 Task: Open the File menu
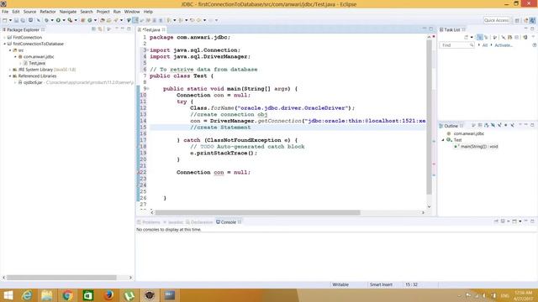(x=5, y=12)
